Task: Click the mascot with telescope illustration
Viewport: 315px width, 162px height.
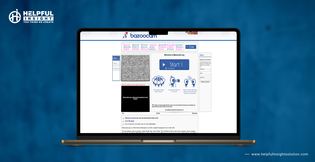Action: click(174, 81)
